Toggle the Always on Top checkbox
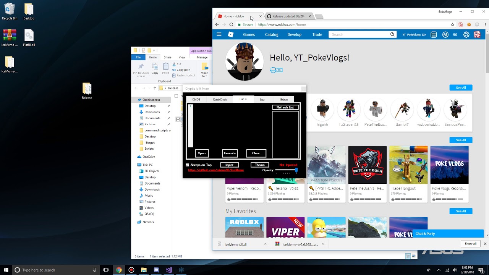 click(x=187, y=165)
